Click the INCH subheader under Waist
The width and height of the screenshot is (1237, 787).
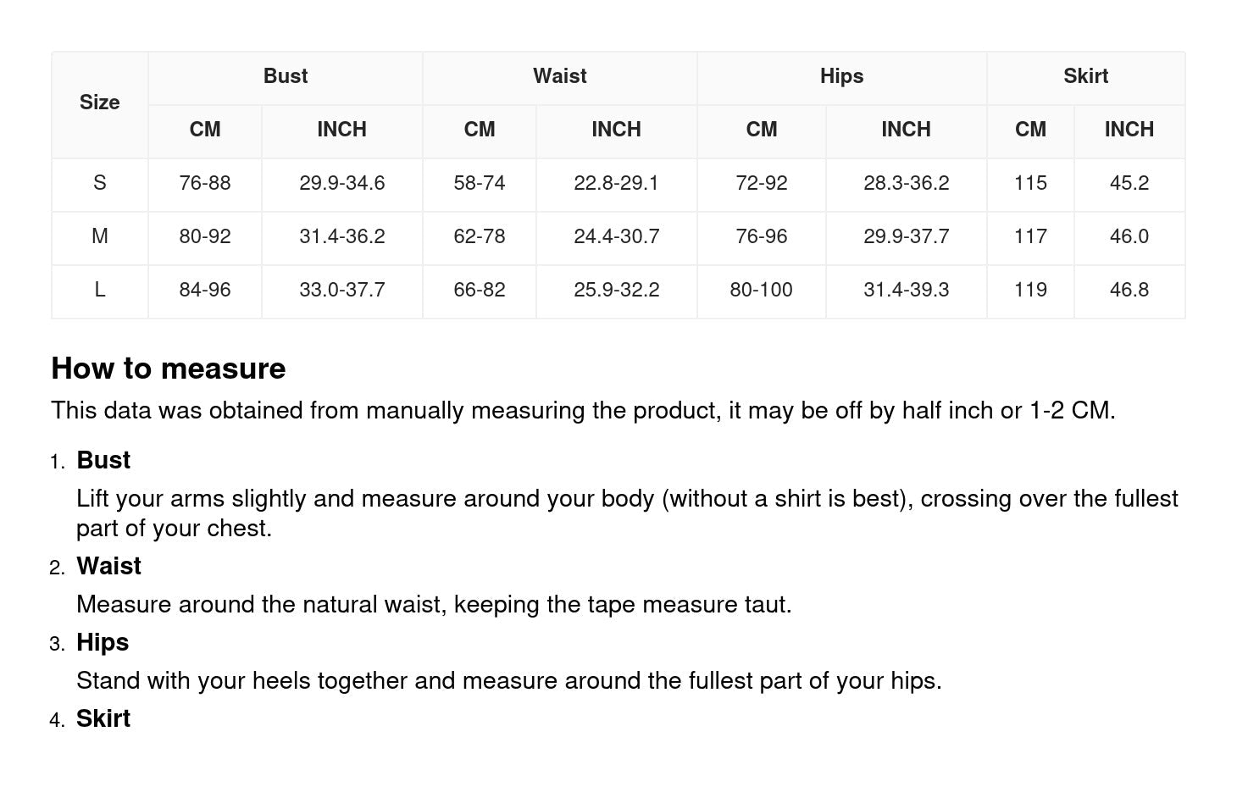pos(616,130)
